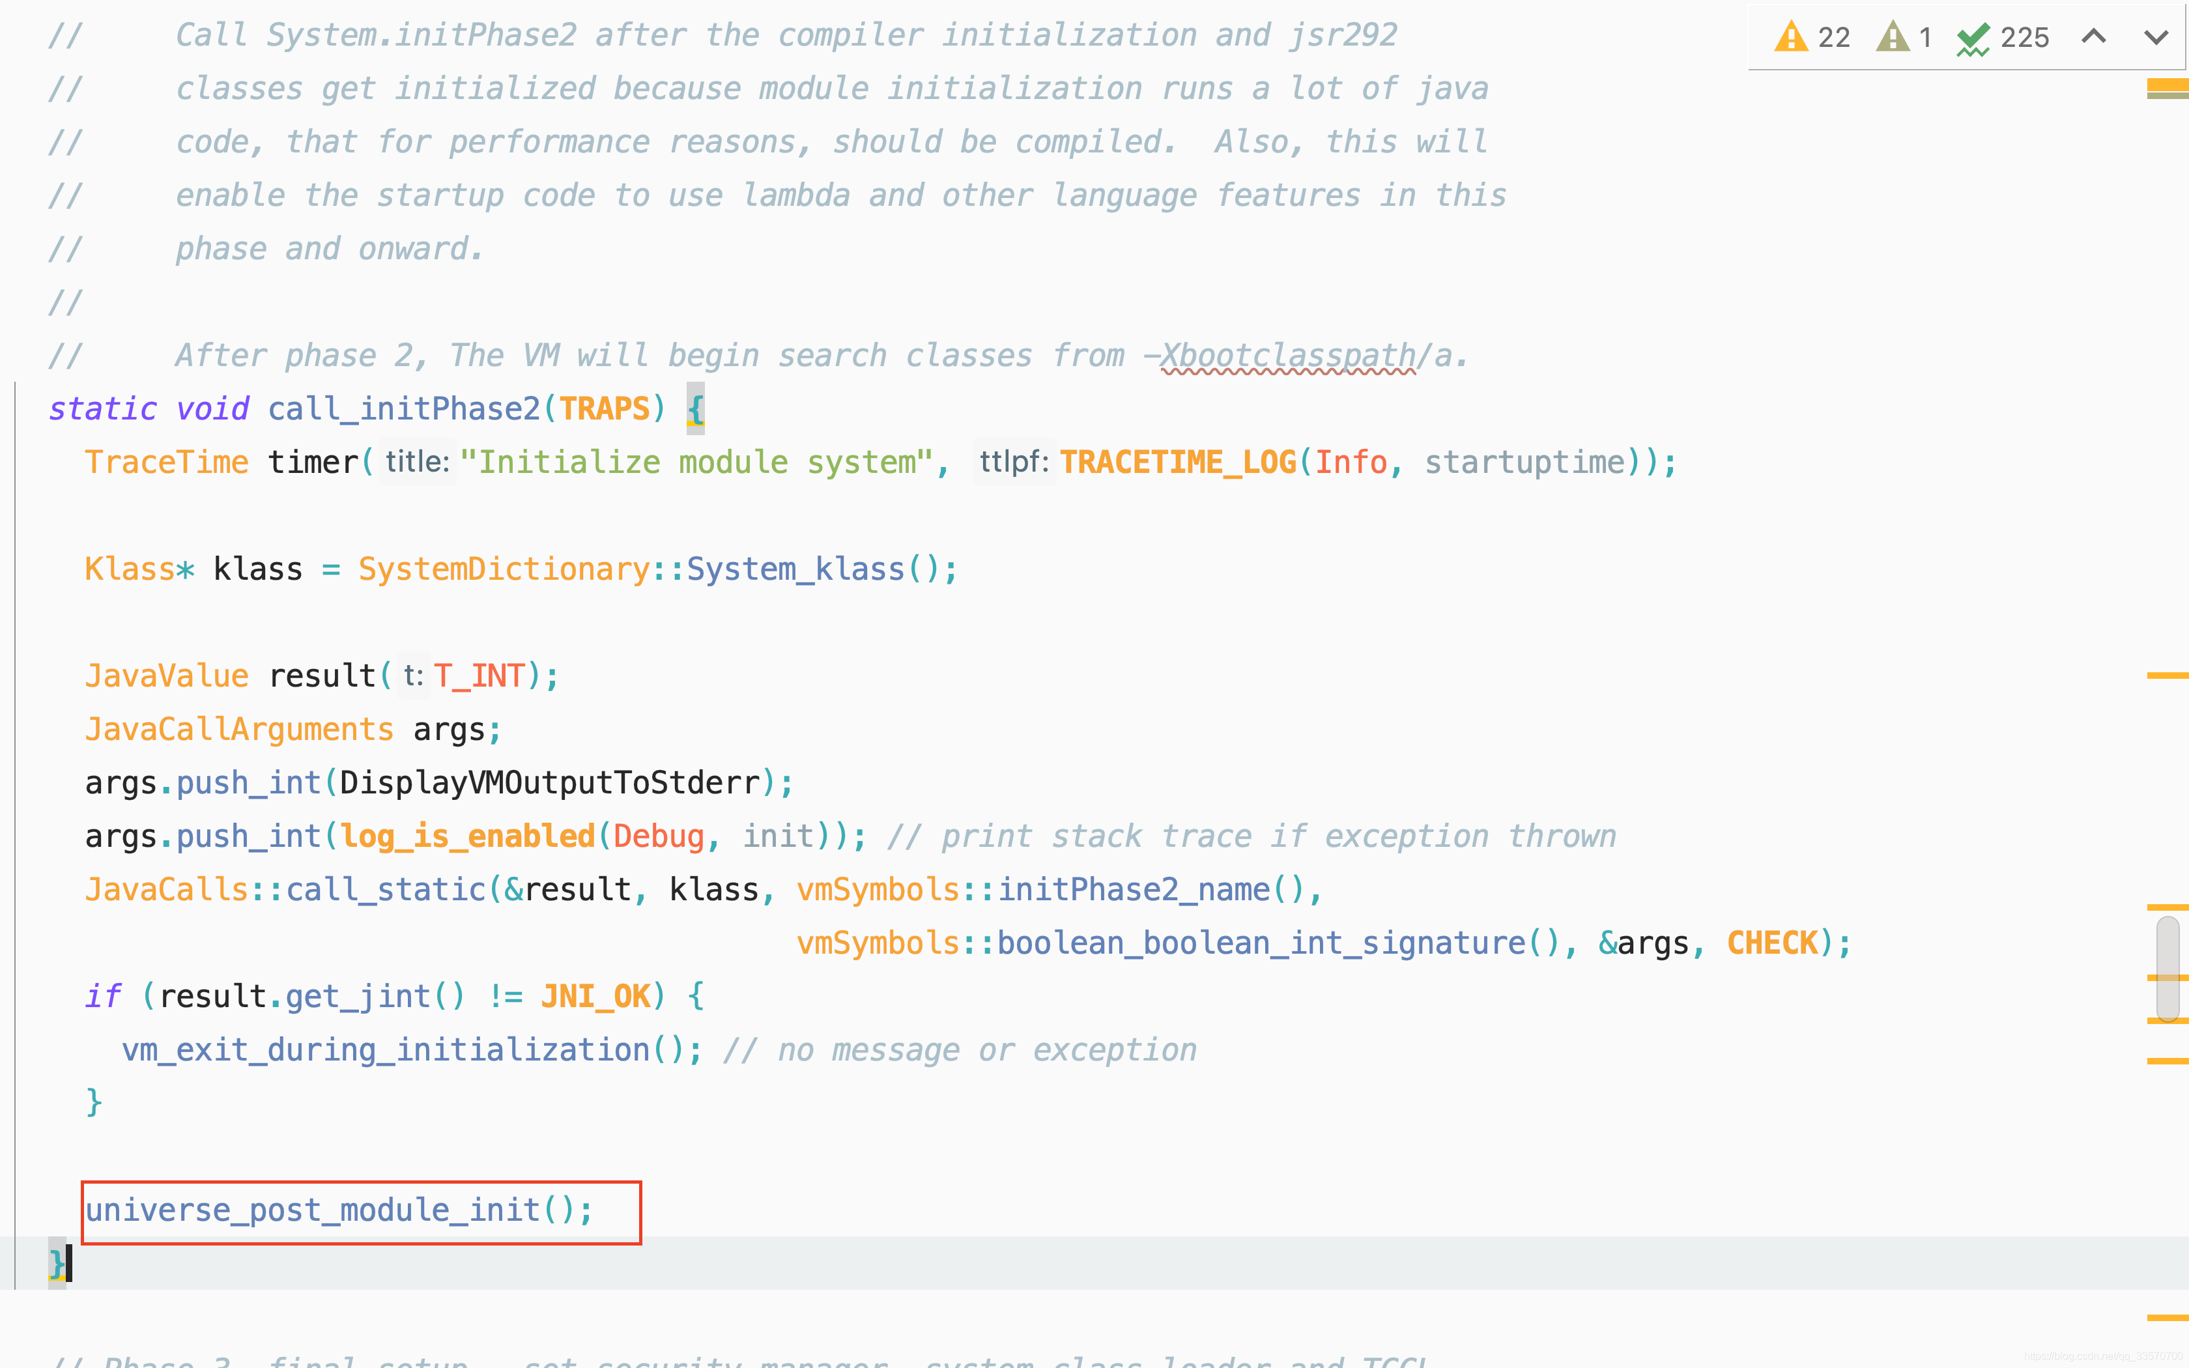The width and height of the screenshot is (2189, 1368).
Task: Click the log_is_enabled macro
Action: tap(466, 836)
